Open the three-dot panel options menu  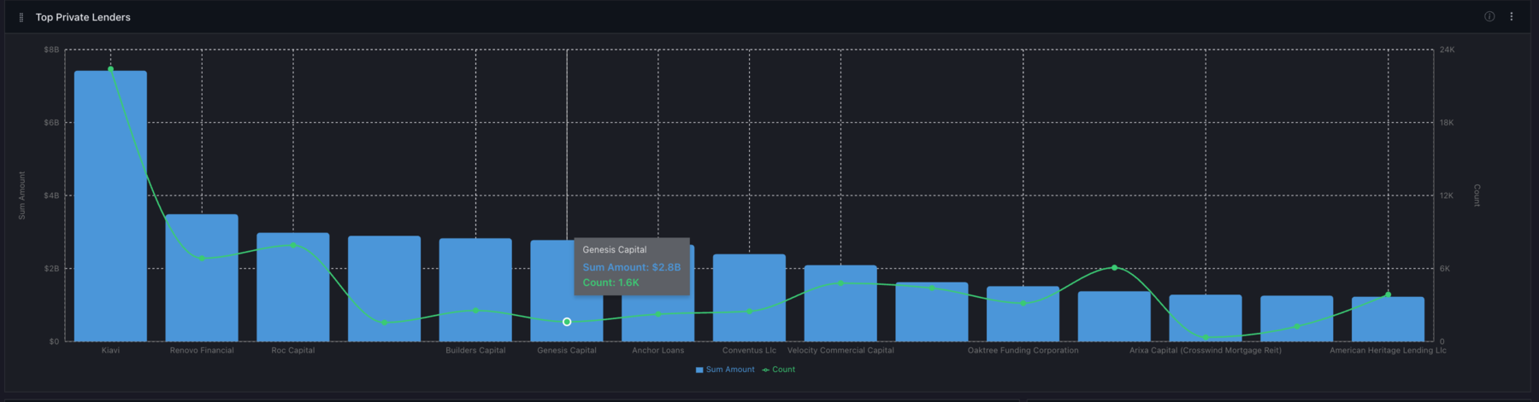tap(1512, 17)
